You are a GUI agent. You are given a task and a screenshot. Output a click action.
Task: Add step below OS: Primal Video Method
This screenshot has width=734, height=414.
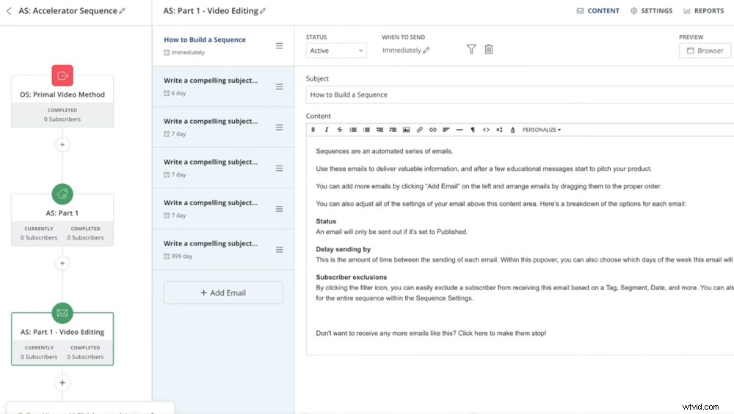[x=62, y=145]
